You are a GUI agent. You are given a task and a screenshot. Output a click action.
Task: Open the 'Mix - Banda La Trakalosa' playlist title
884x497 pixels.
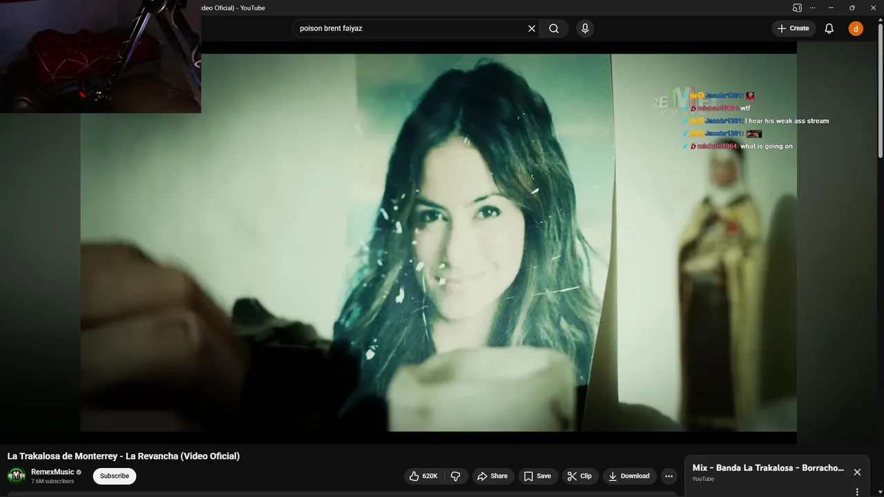(x=768, y=468)
